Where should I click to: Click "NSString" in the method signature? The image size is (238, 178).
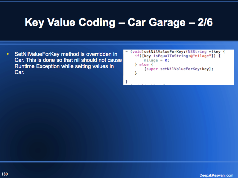tap(194, 52)
